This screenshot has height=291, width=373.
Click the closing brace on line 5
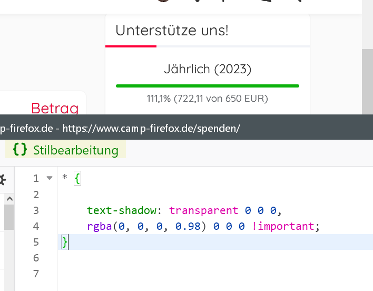[65, 242]
